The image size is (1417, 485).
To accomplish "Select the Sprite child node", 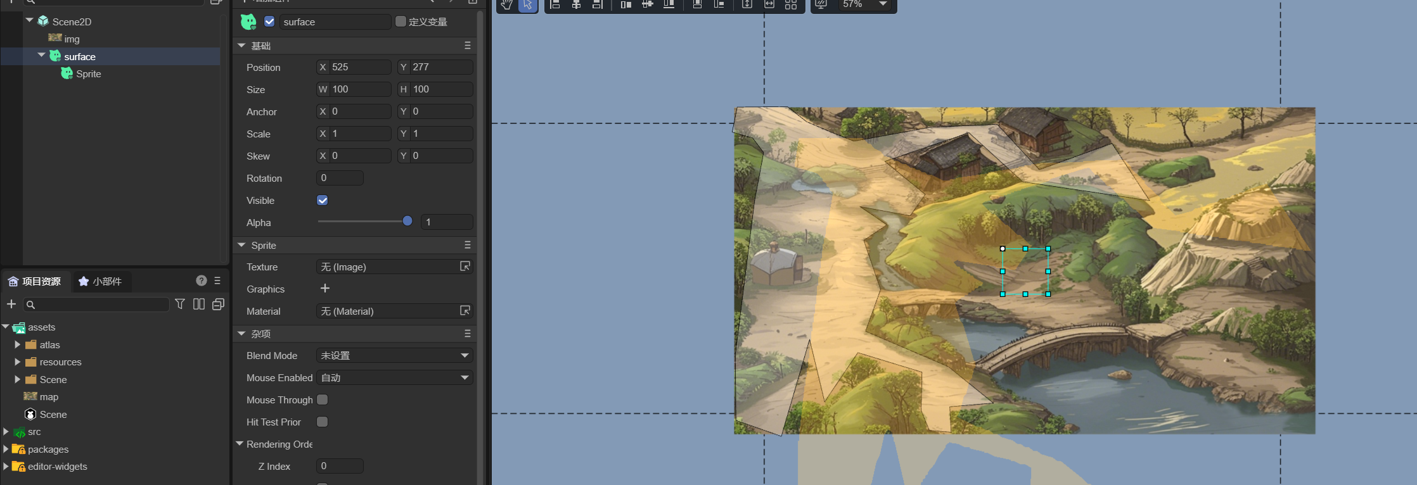I will (x=88, y=73).
